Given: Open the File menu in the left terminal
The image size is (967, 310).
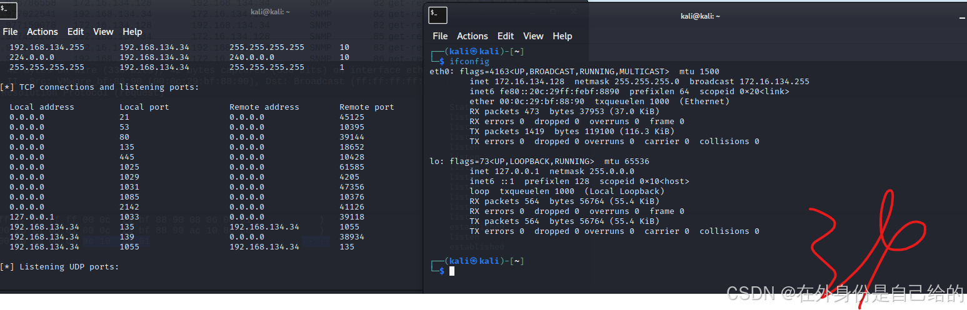Looking at the screenshot, I should (10, 32).
